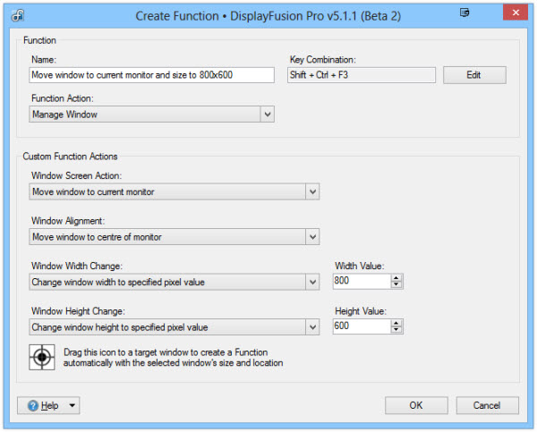Click the Edit key combination button

point(474,75)
